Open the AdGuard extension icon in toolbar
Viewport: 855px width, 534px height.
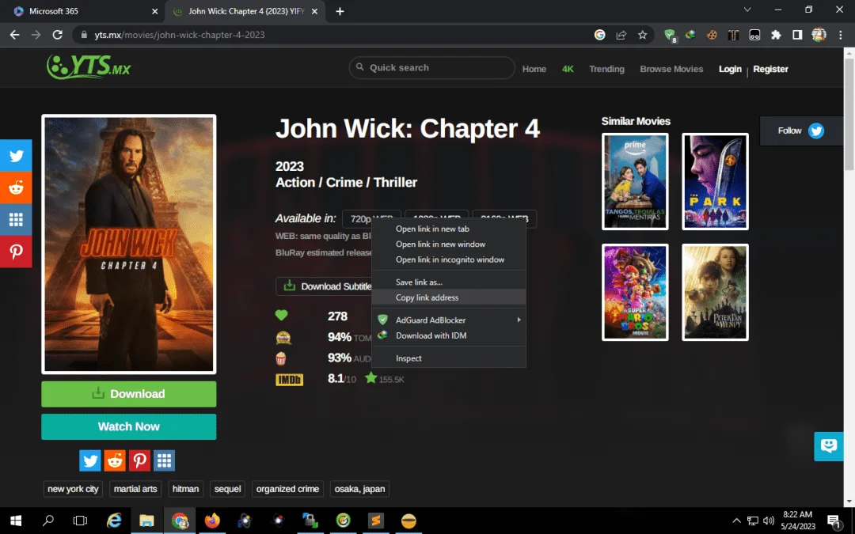670,36
